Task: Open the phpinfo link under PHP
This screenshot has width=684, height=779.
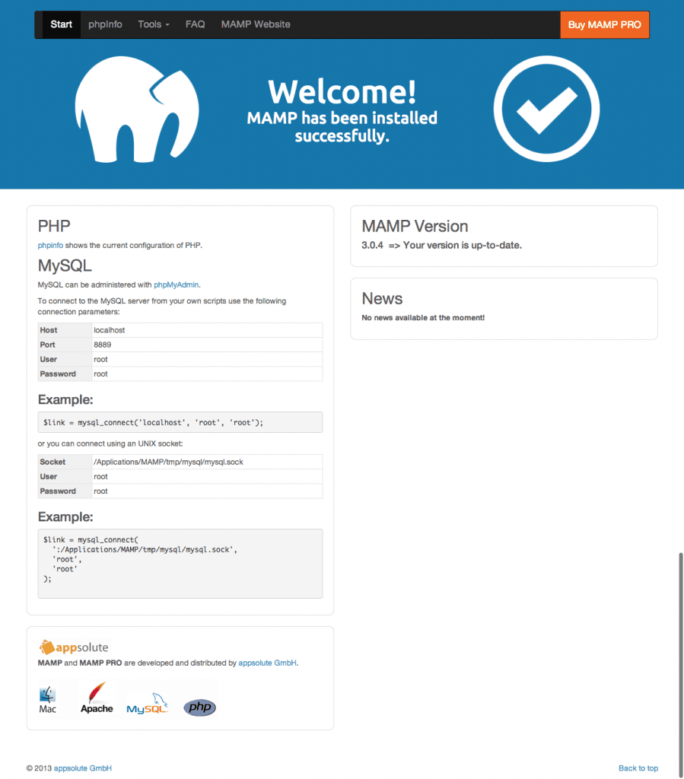Action: [x=49, y=245]
